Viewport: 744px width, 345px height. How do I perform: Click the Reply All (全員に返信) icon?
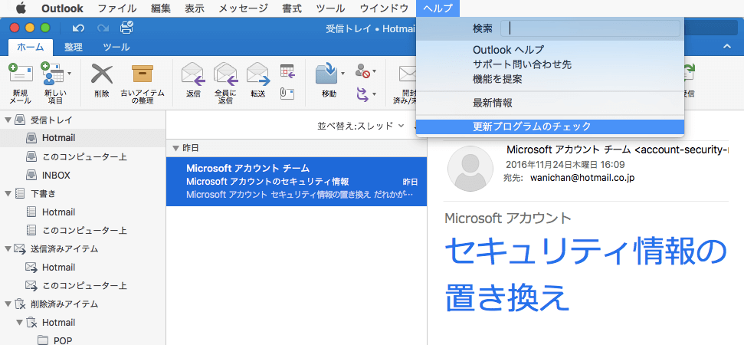tap(225, 74)
